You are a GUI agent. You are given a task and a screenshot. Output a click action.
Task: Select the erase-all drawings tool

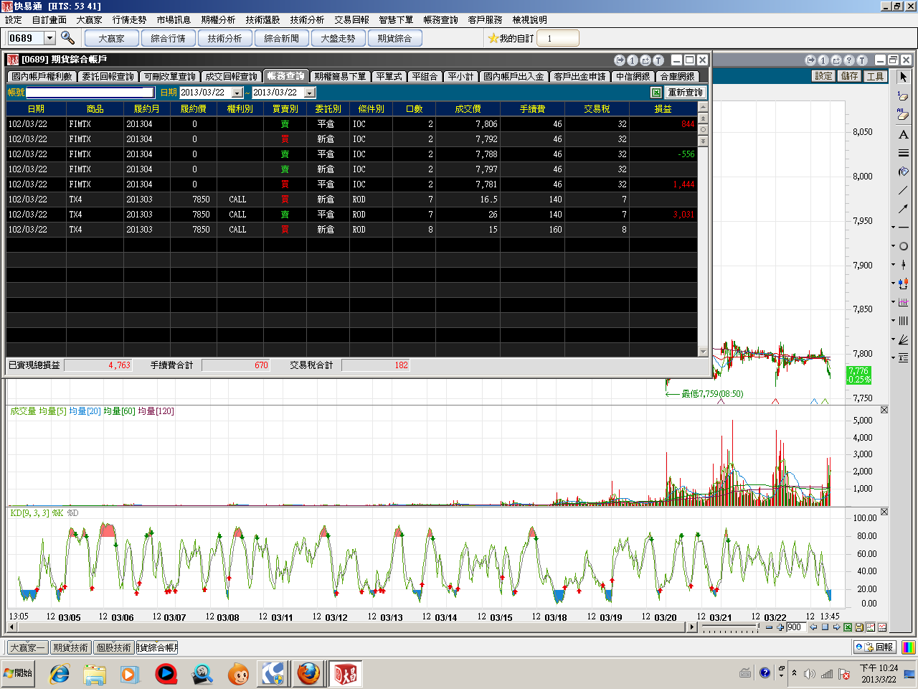[x=903, y=114]
